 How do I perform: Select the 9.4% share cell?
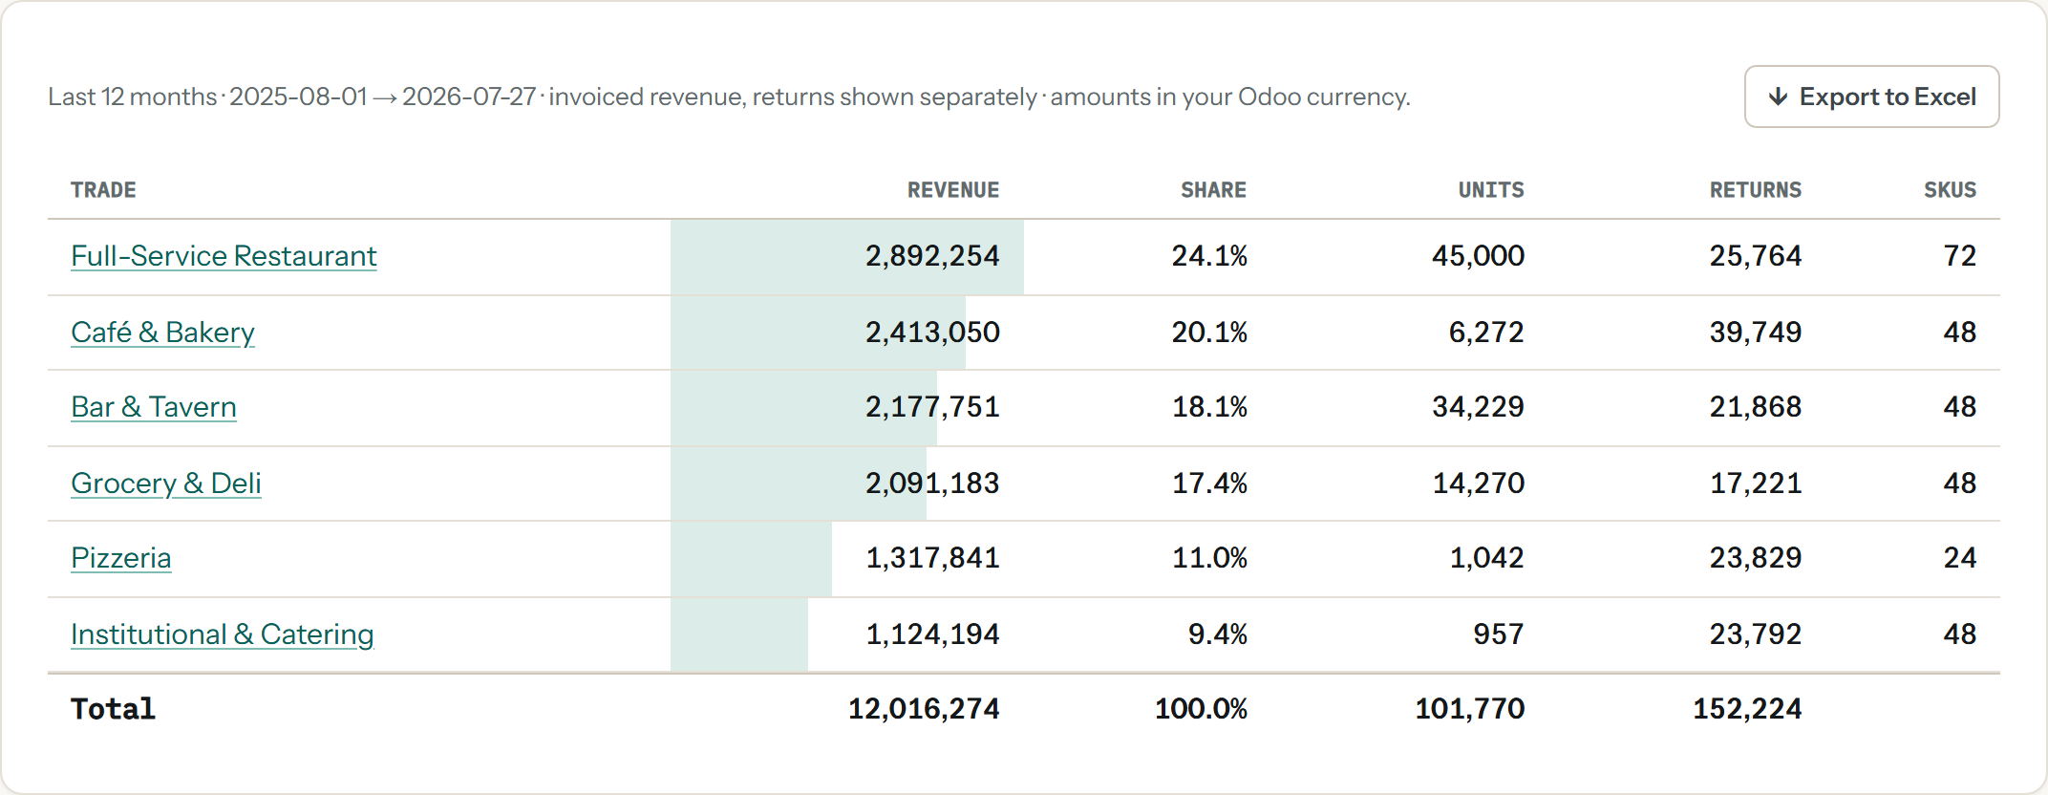(x=1218, y=634)
